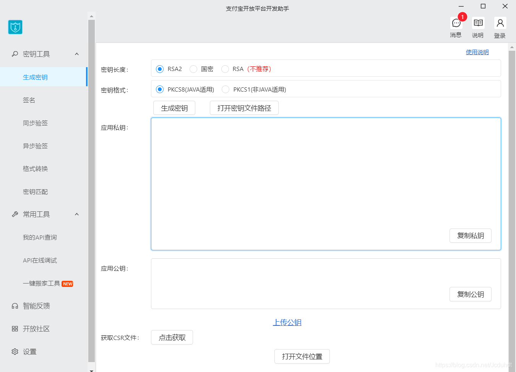Choose PKCS8(JAVA适用) key format
Image resolution: width=516 pixels, height=372 pixels.
tap(160, 89)
